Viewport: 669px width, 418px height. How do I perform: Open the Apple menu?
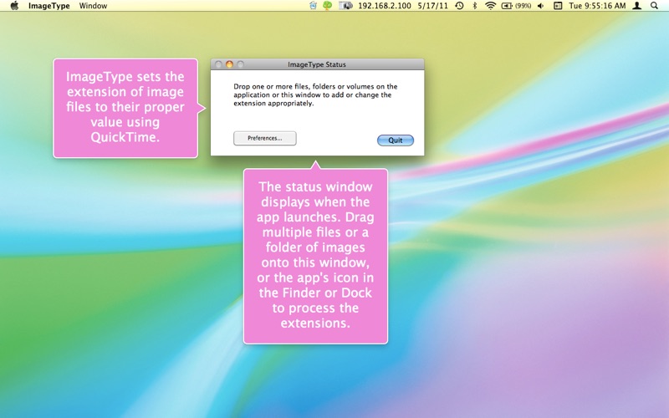[x=14, y=6]
